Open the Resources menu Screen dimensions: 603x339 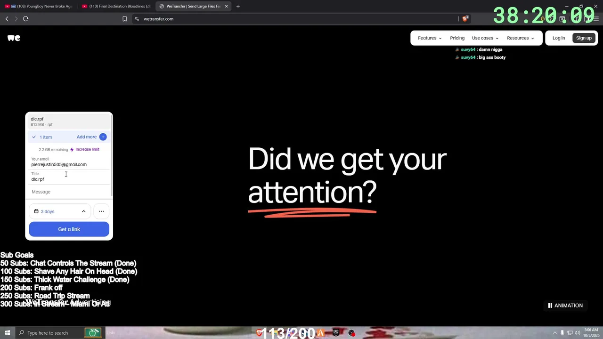pyautogui.click(x=521, y=38)
